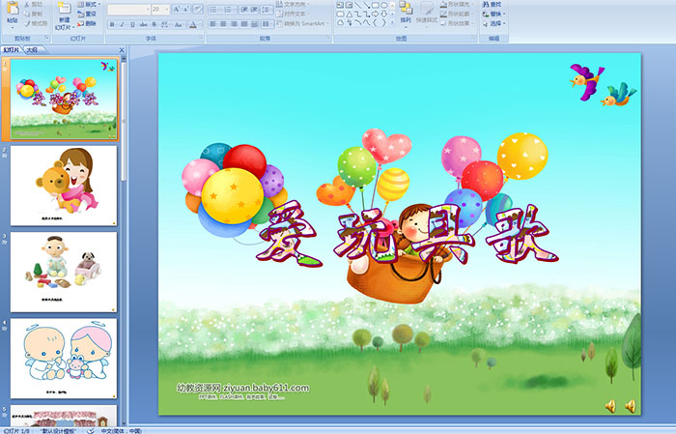Click Reset (重设) slide button

[88, 14]
